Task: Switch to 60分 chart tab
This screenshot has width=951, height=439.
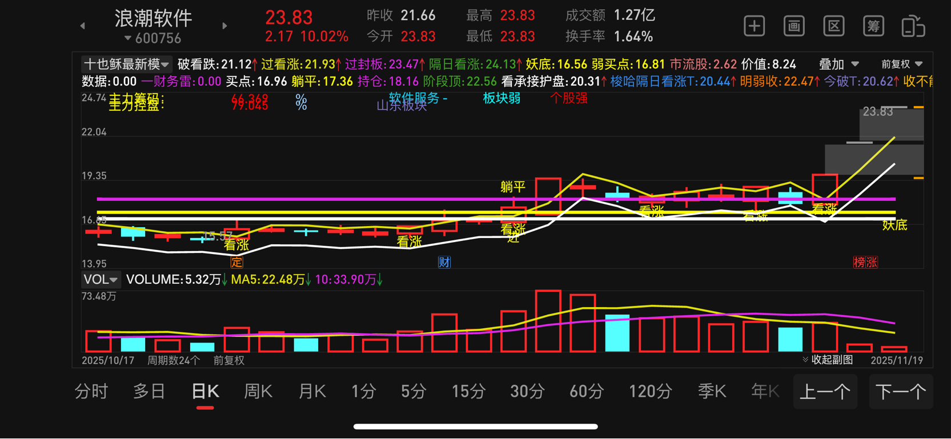Action: tap(587, 392)
